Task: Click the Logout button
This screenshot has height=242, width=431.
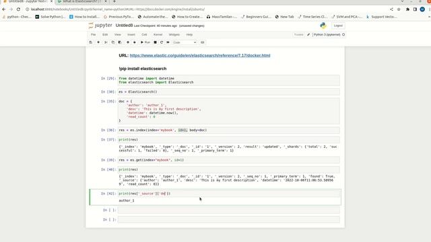Action: tap(338, 26)
